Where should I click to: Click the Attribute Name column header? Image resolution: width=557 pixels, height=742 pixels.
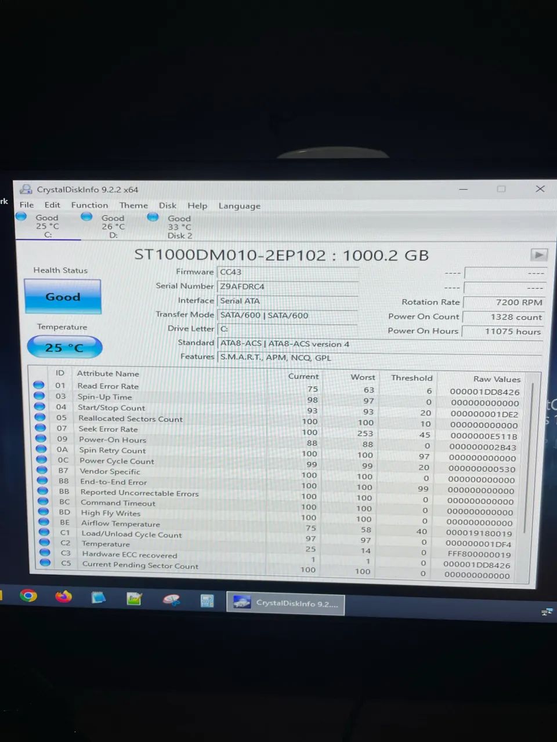pyautogui.click(x=108, y=373)
